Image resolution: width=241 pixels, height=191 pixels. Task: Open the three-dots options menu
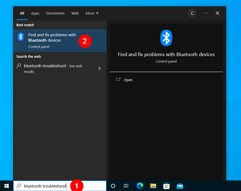(206, 13)
